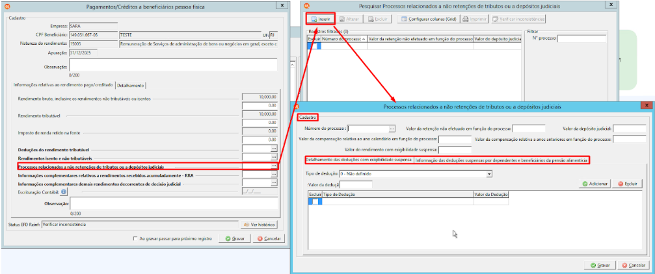
Task: Click the Nº processo filter field
Action: coord(582,38)
